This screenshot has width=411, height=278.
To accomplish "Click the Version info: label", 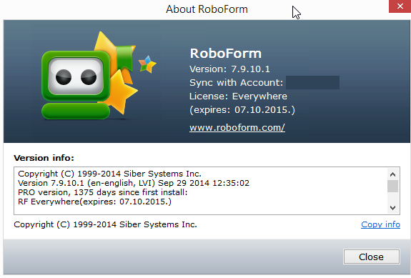I will click(44, 158).
